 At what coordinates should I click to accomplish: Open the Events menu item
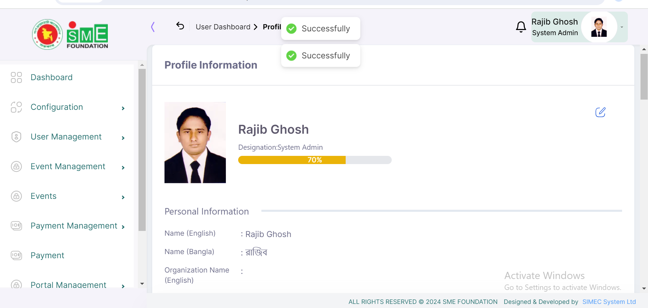44,196
